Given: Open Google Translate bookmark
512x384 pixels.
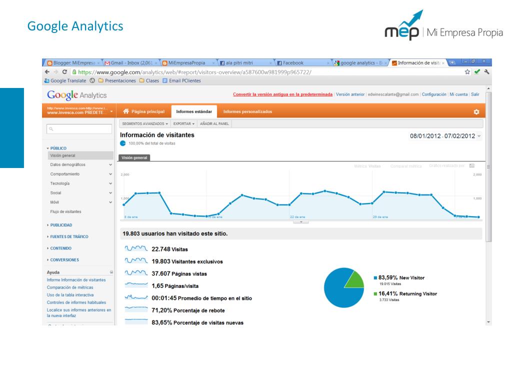Looking at the screenshot, I should click(65, 80).
